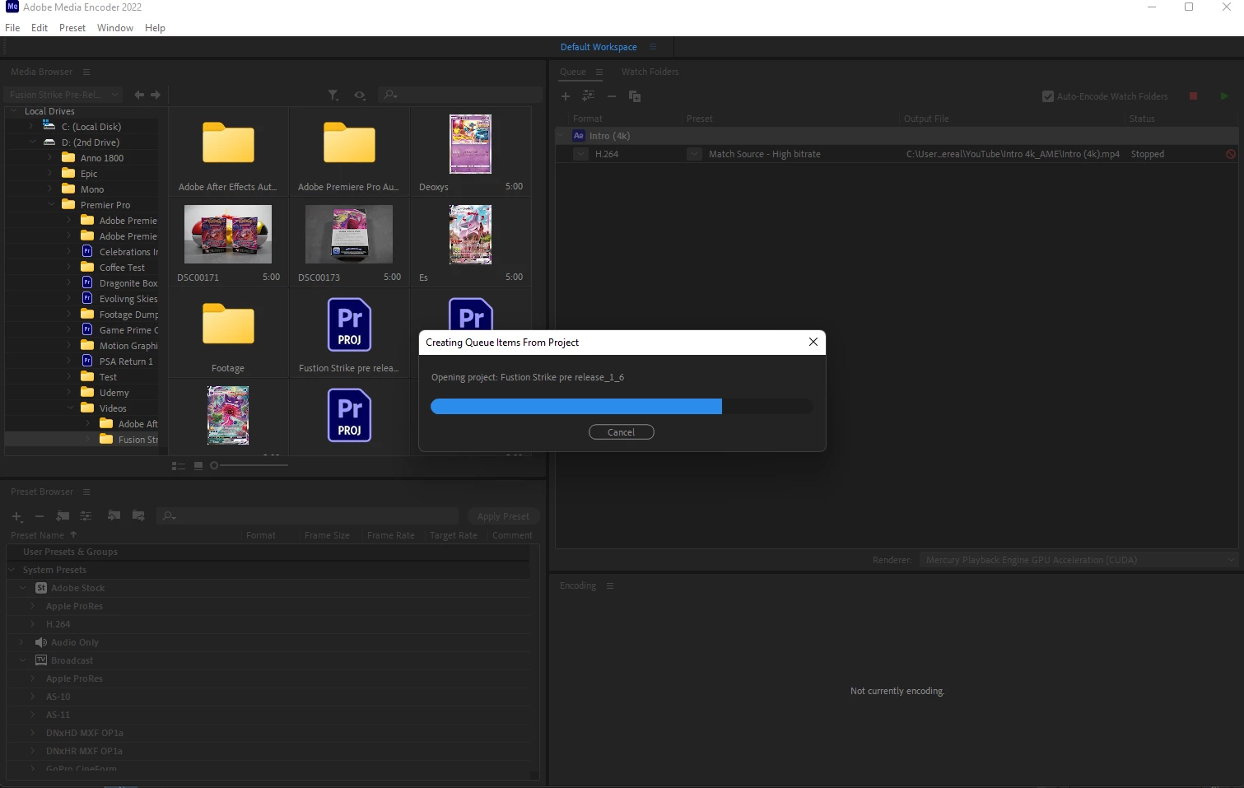1244x788 pixels.
Task: Click the red Stop Queue button
Action: tap(1193, 96)
